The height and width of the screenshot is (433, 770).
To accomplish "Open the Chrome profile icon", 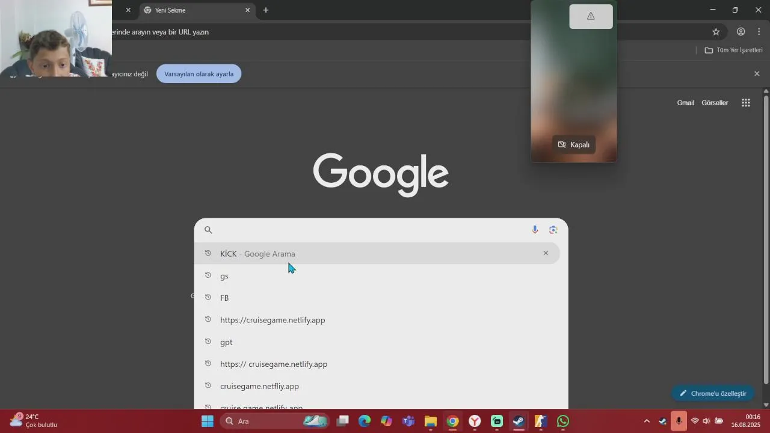I will pos(741,32).
